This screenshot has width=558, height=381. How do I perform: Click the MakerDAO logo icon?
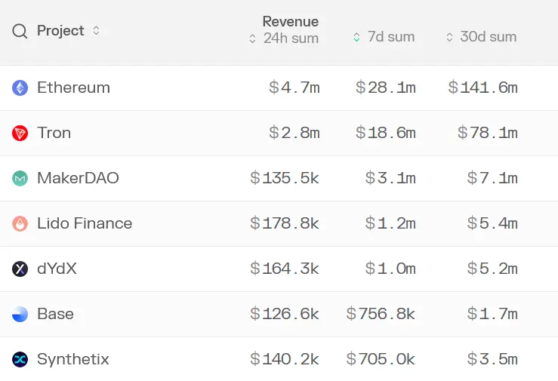click(x=20, y=179)
